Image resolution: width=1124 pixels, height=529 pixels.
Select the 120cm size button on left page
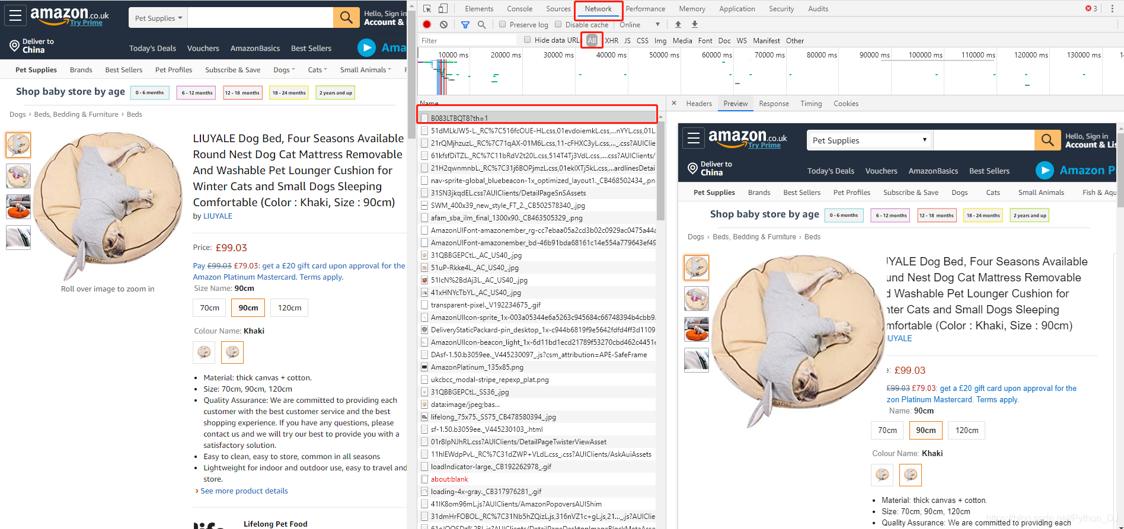tap(289, 307)
